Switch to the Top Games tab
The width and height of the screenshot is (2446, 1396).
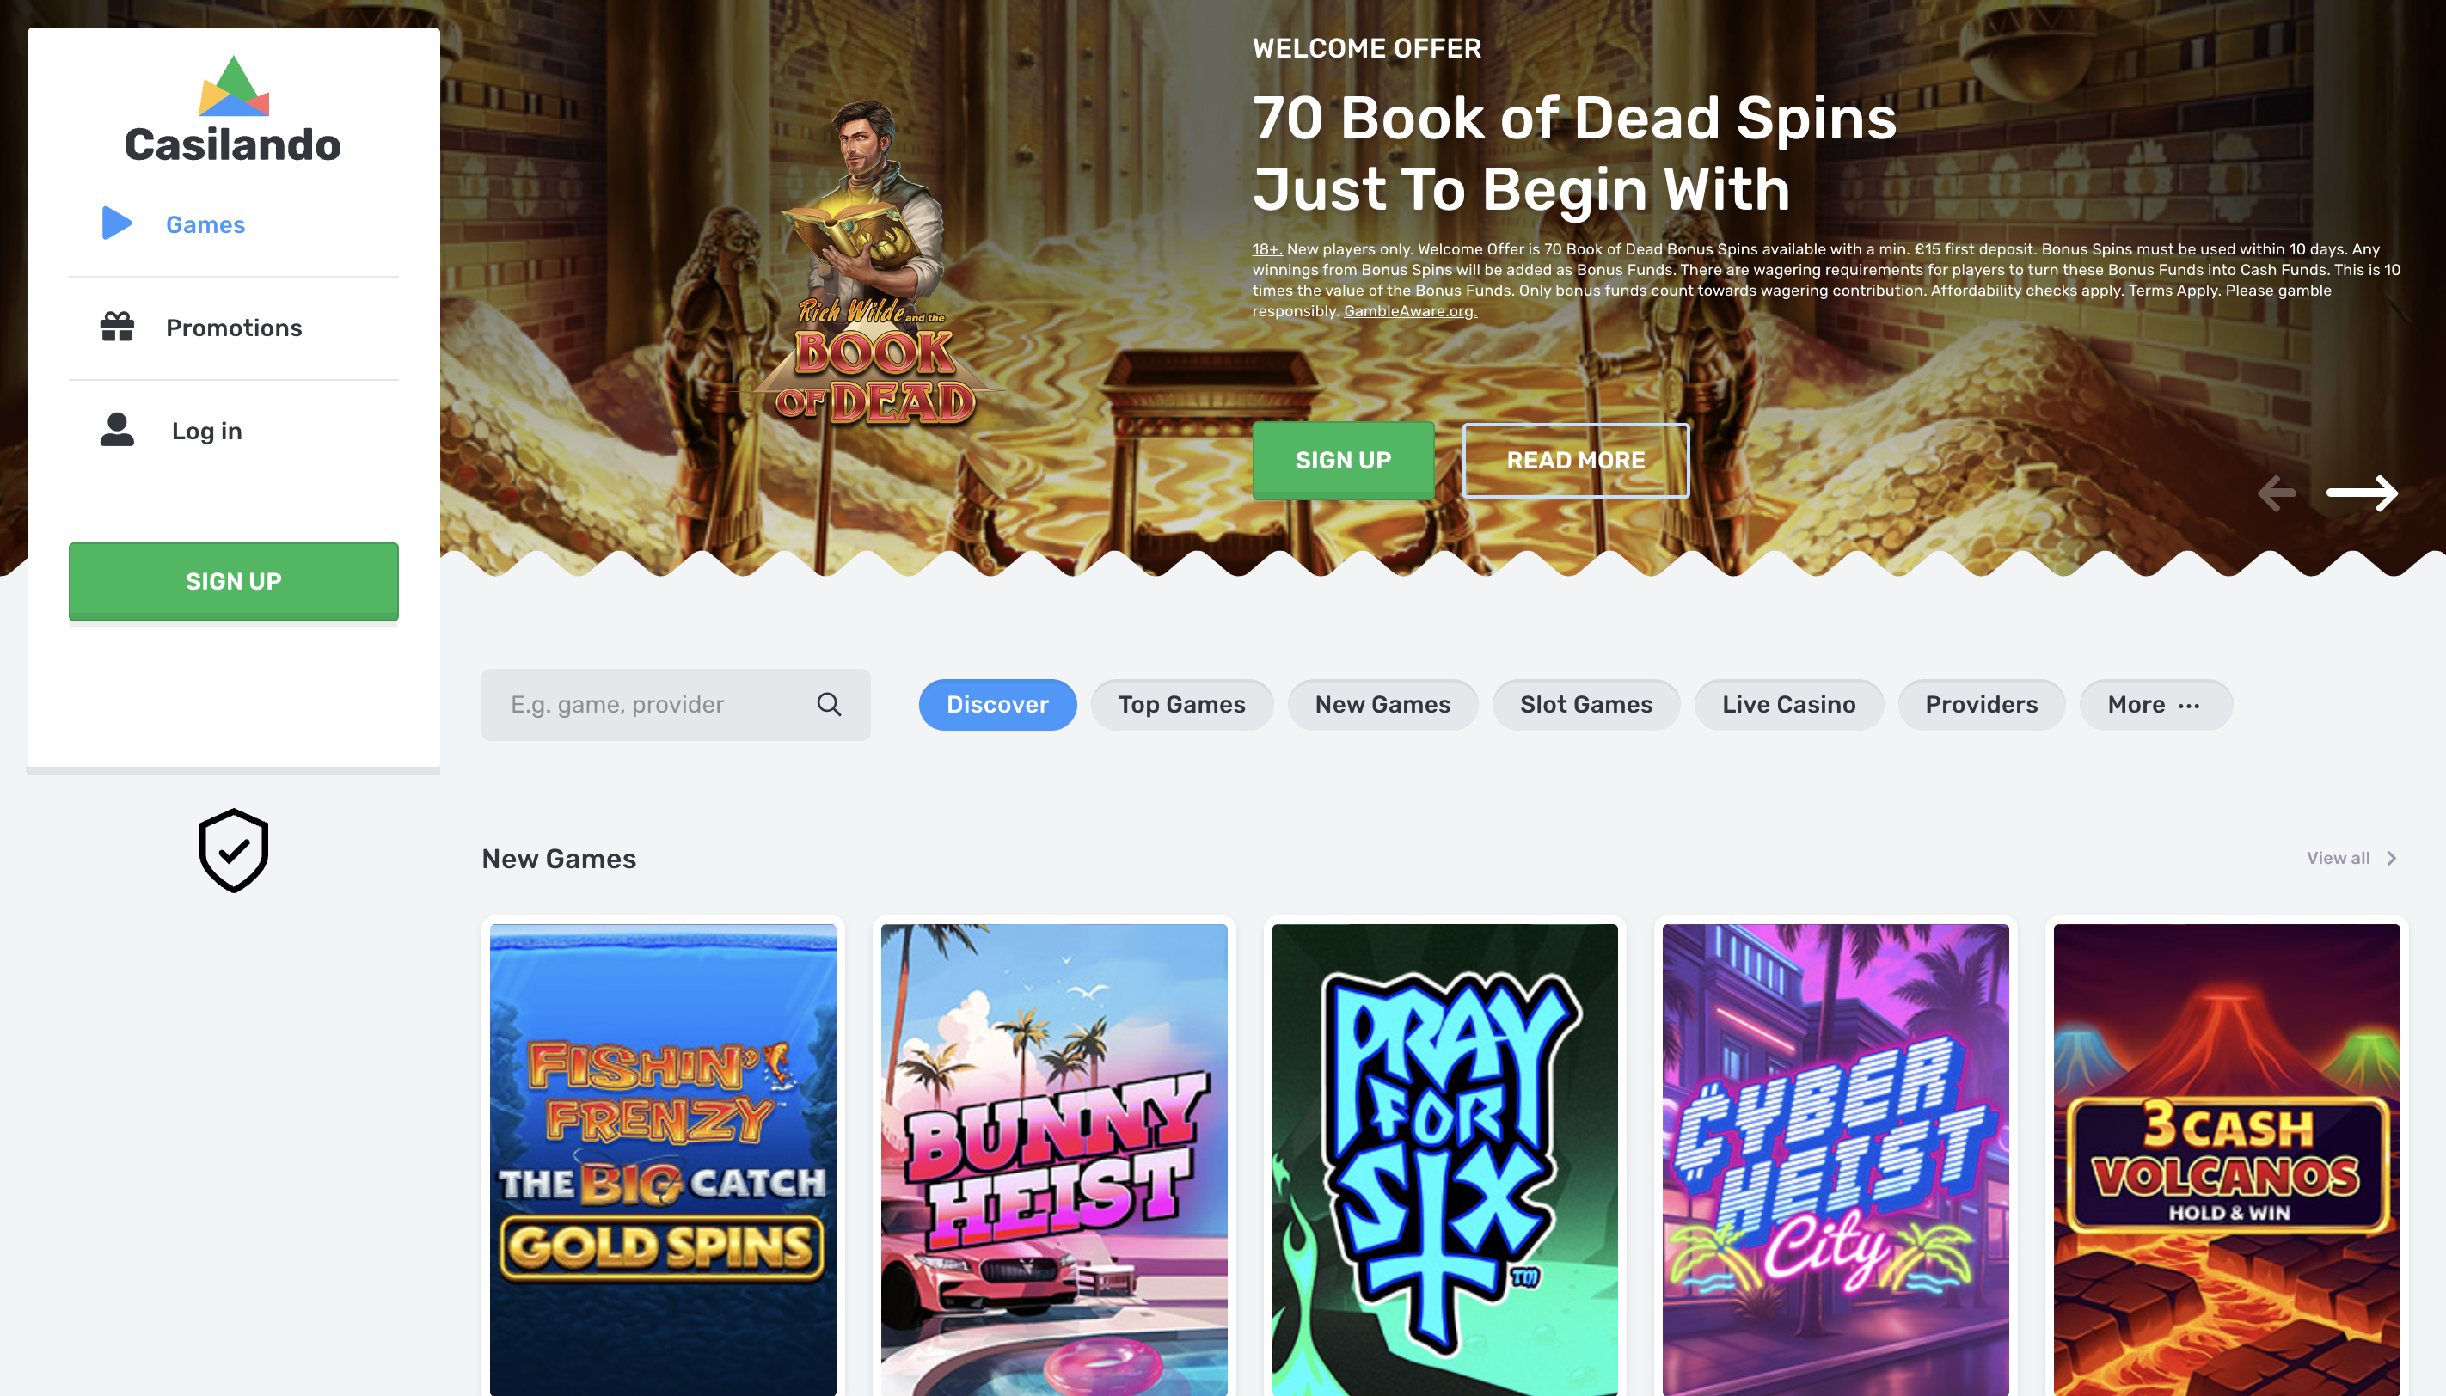pos(1181,705)
